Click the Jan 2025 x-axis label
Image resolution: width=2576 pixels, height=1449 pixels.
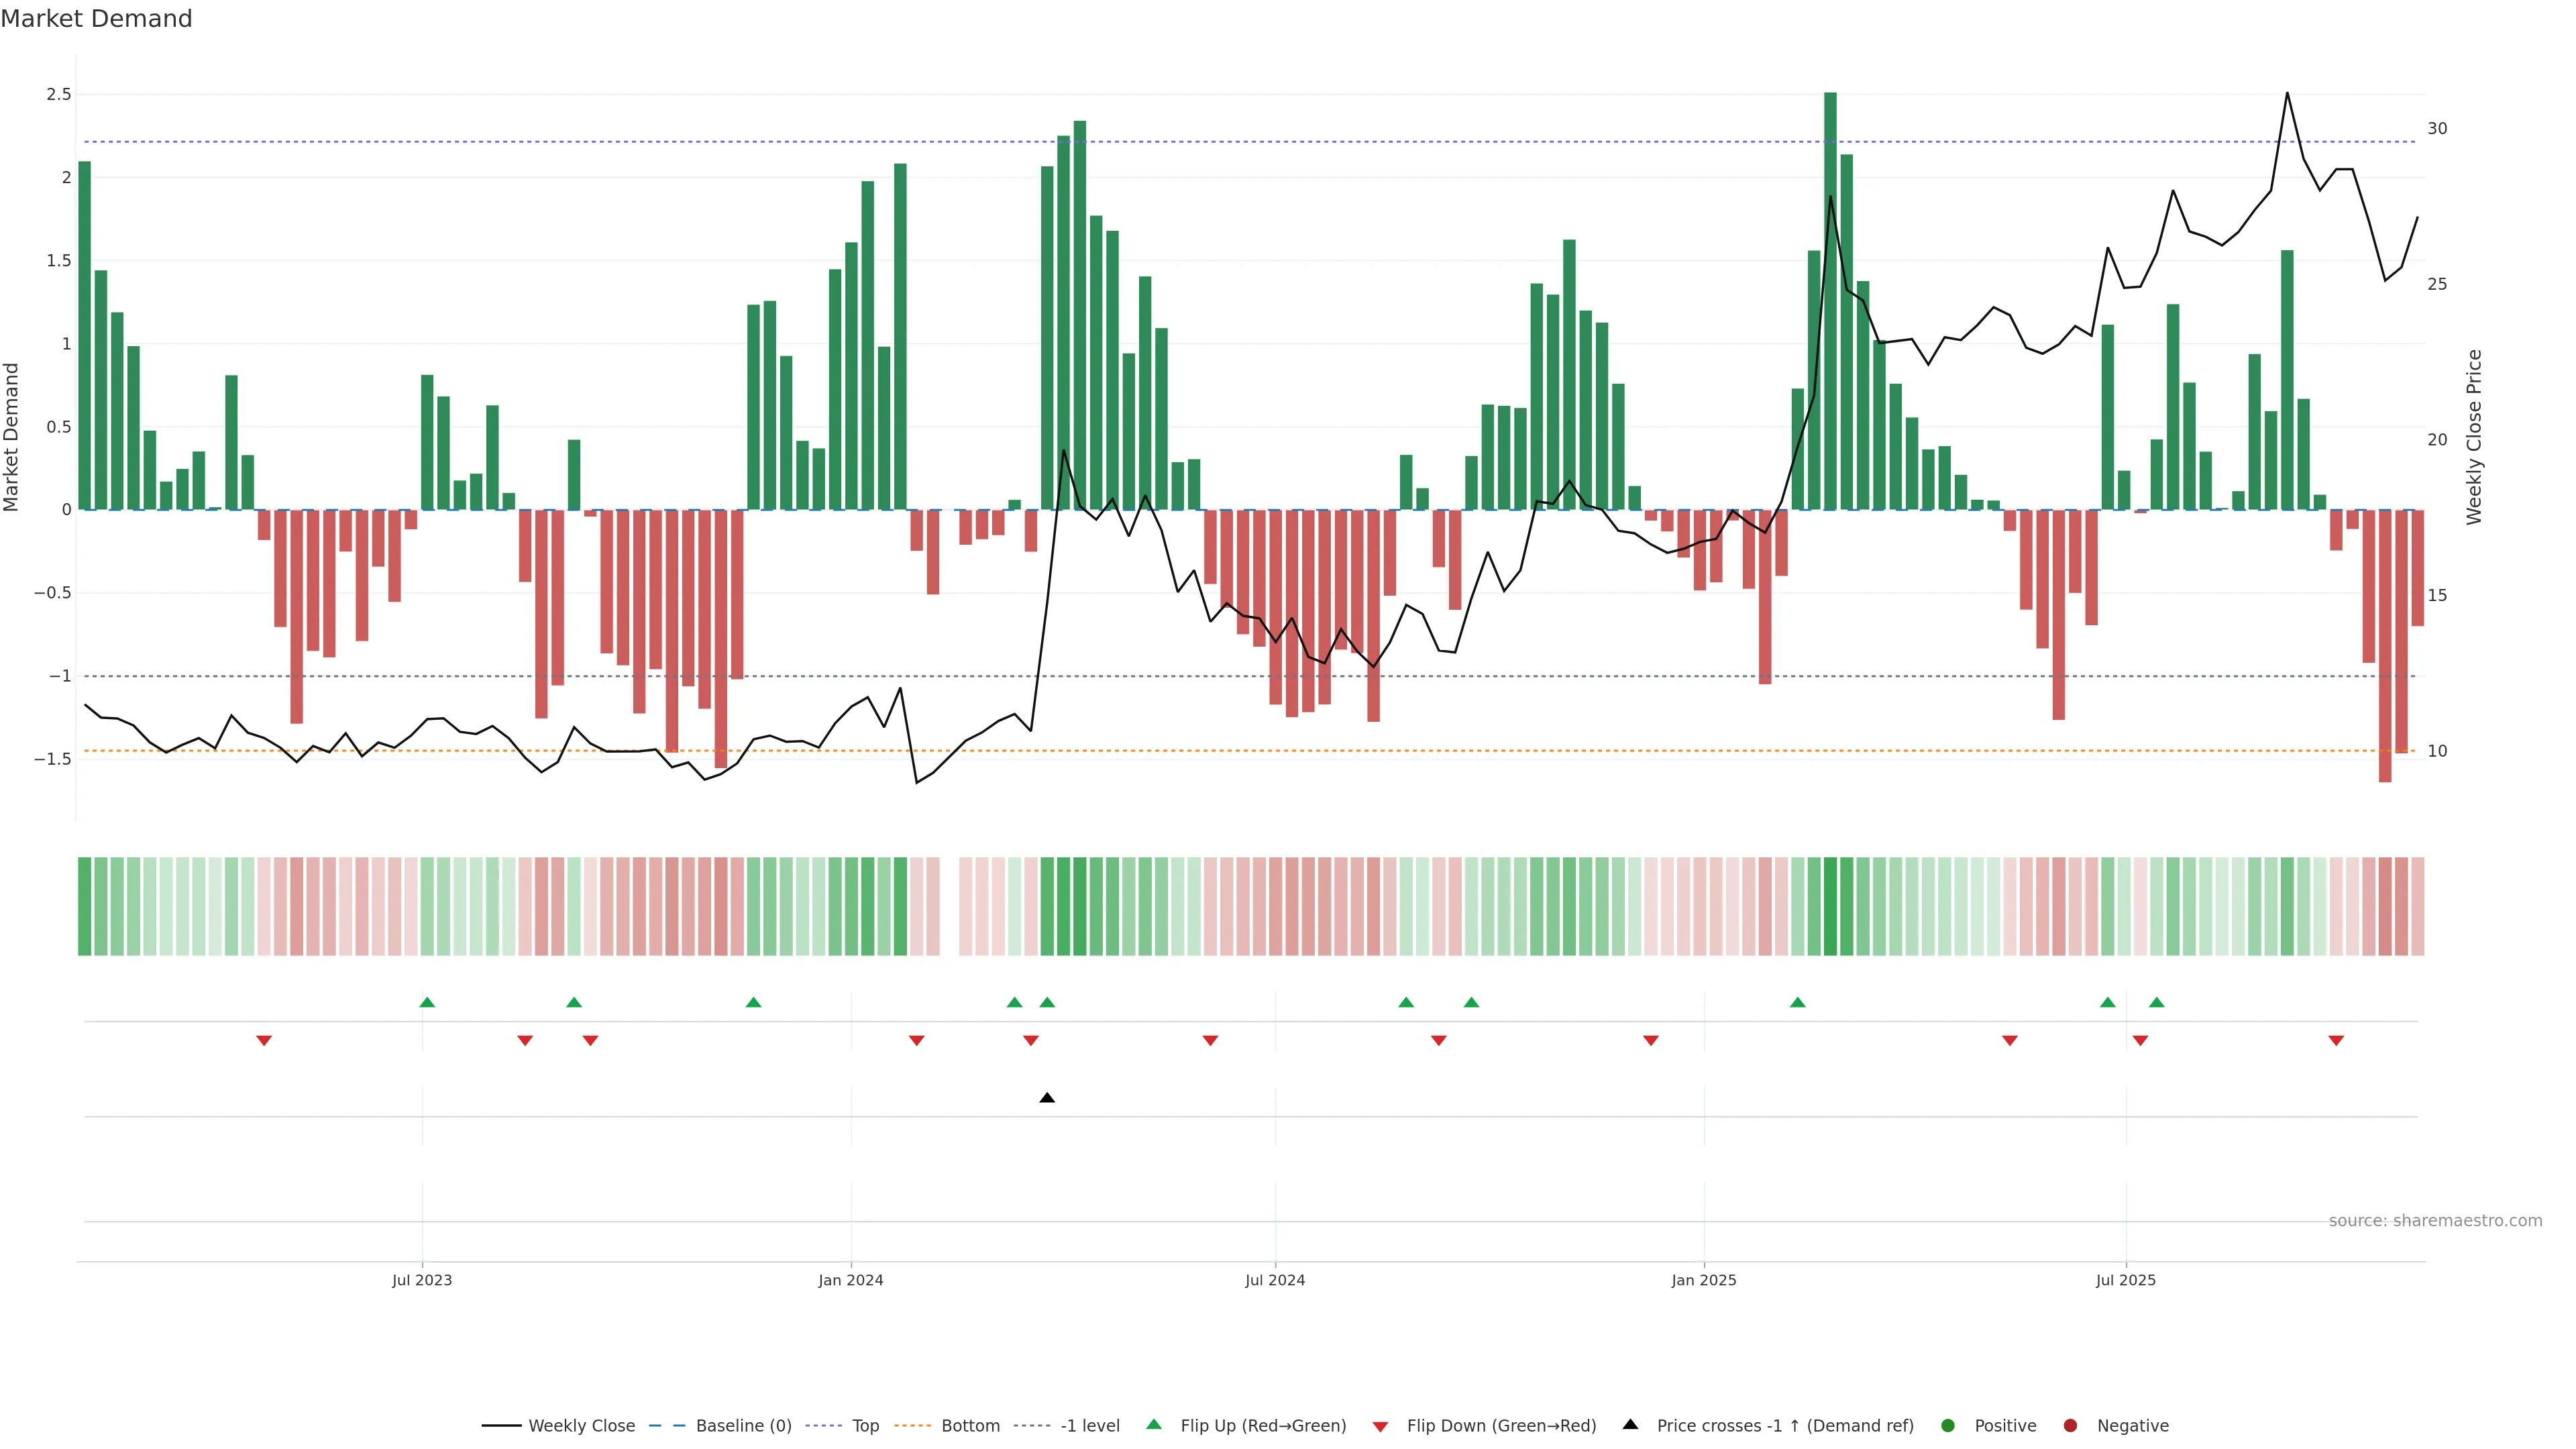point(1704,1280)
